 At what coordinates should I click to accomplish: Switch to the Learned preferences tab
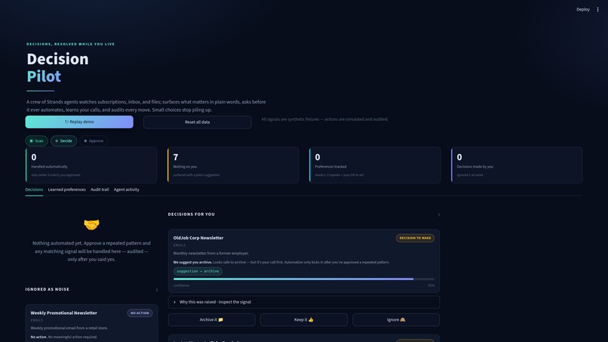point(66,189)
